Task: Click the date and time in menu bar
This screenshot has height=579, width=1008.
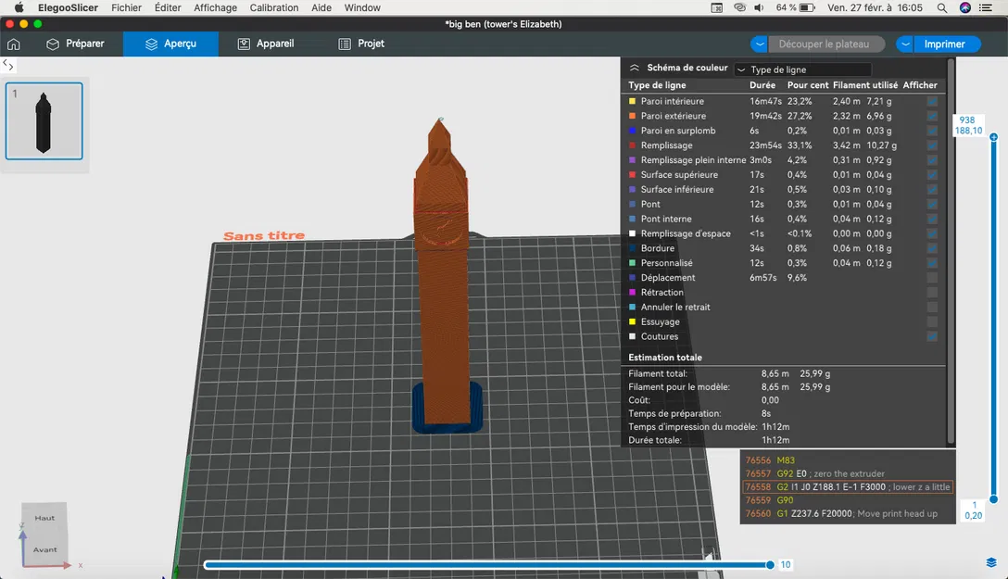Action: coord(875,7)
